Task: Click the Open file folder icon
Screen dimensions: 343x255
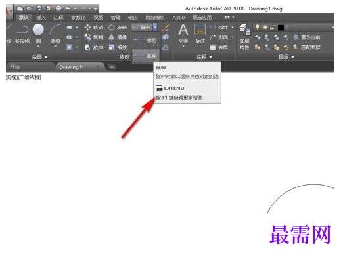Action: tap(30, 9)
